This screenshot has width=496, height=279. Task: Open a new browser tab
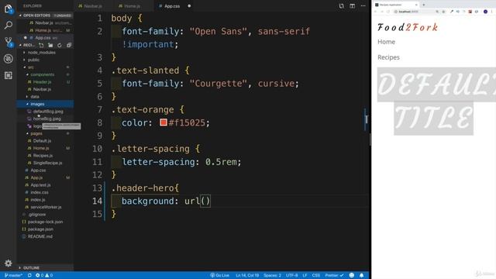click(x=424, y=5)
